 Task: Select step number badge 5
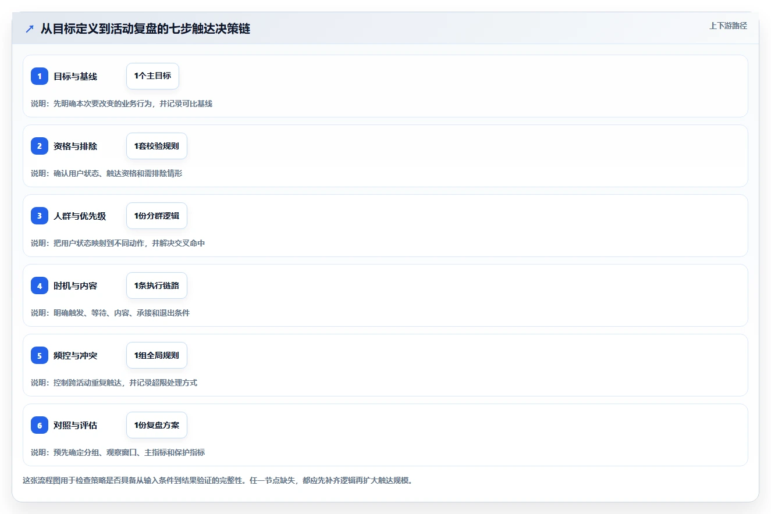40,355
